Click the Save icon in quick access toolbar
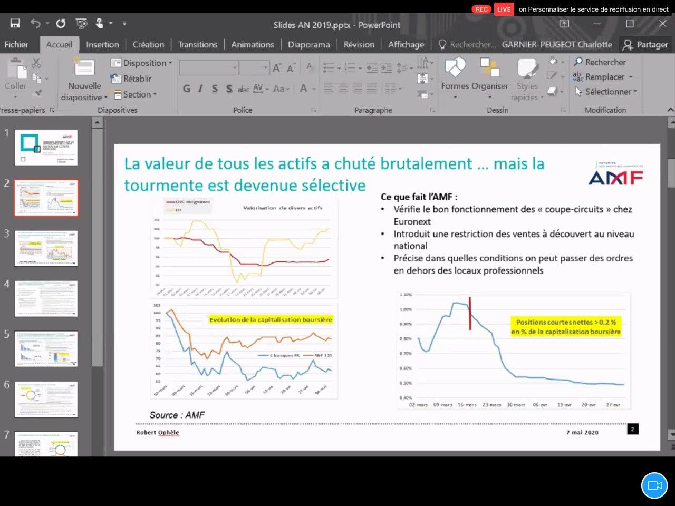The height and width of the screenshot is (506, 675). (x=15, y=23)
